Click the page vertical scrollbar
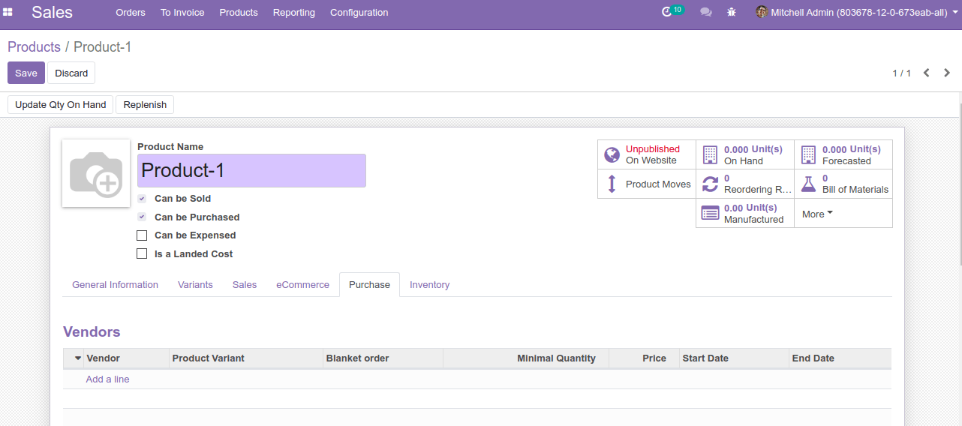 (960, 184)
